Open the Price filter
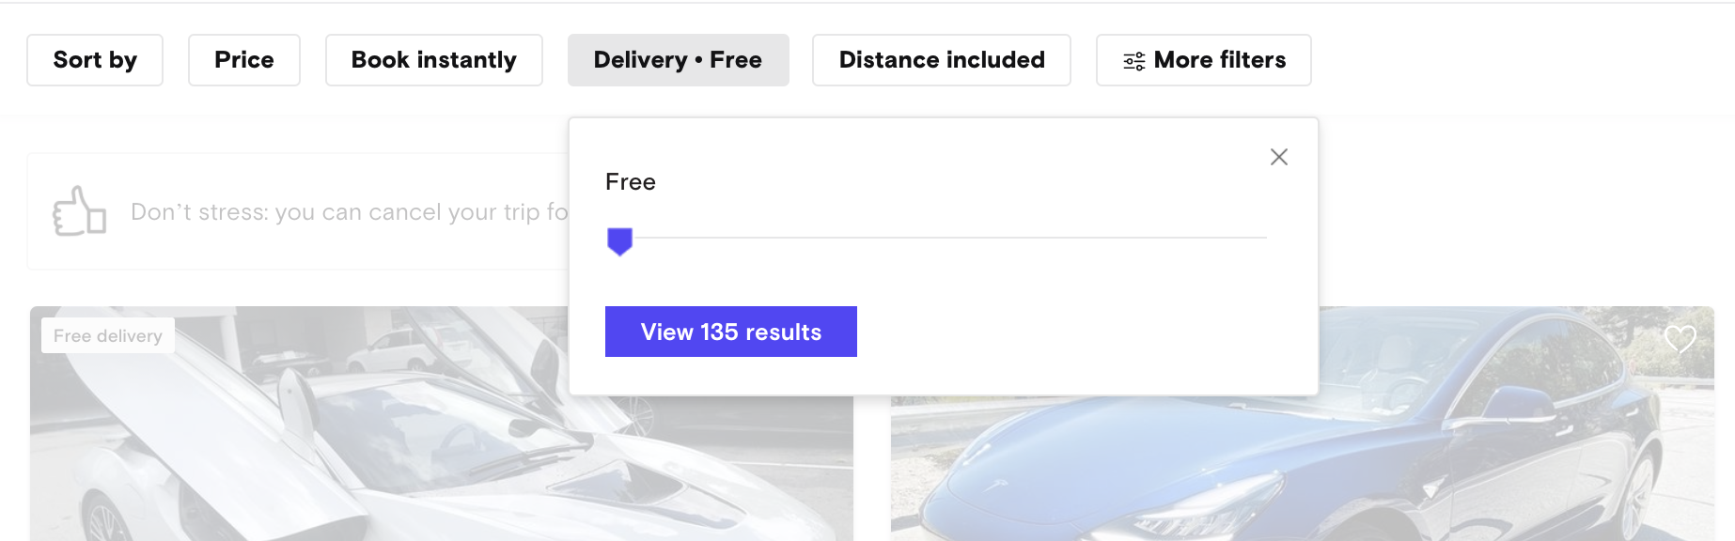1735x541 pixels. coord(243,59)
